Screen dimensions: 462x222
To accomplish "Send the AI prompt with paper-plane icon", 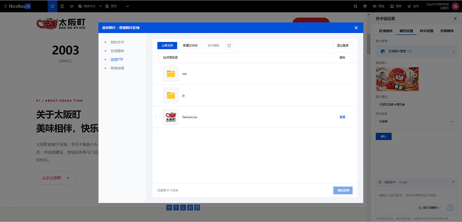I will pyautogui.click(x=450, y=207).
